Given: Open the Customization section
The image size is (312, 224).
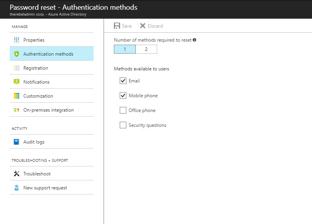Looking at the screenshot, I should [52, 96].
